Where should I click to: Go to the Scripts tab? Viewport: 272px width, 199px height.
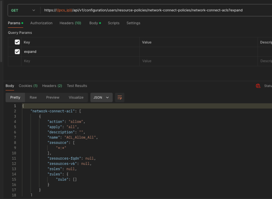113,23
